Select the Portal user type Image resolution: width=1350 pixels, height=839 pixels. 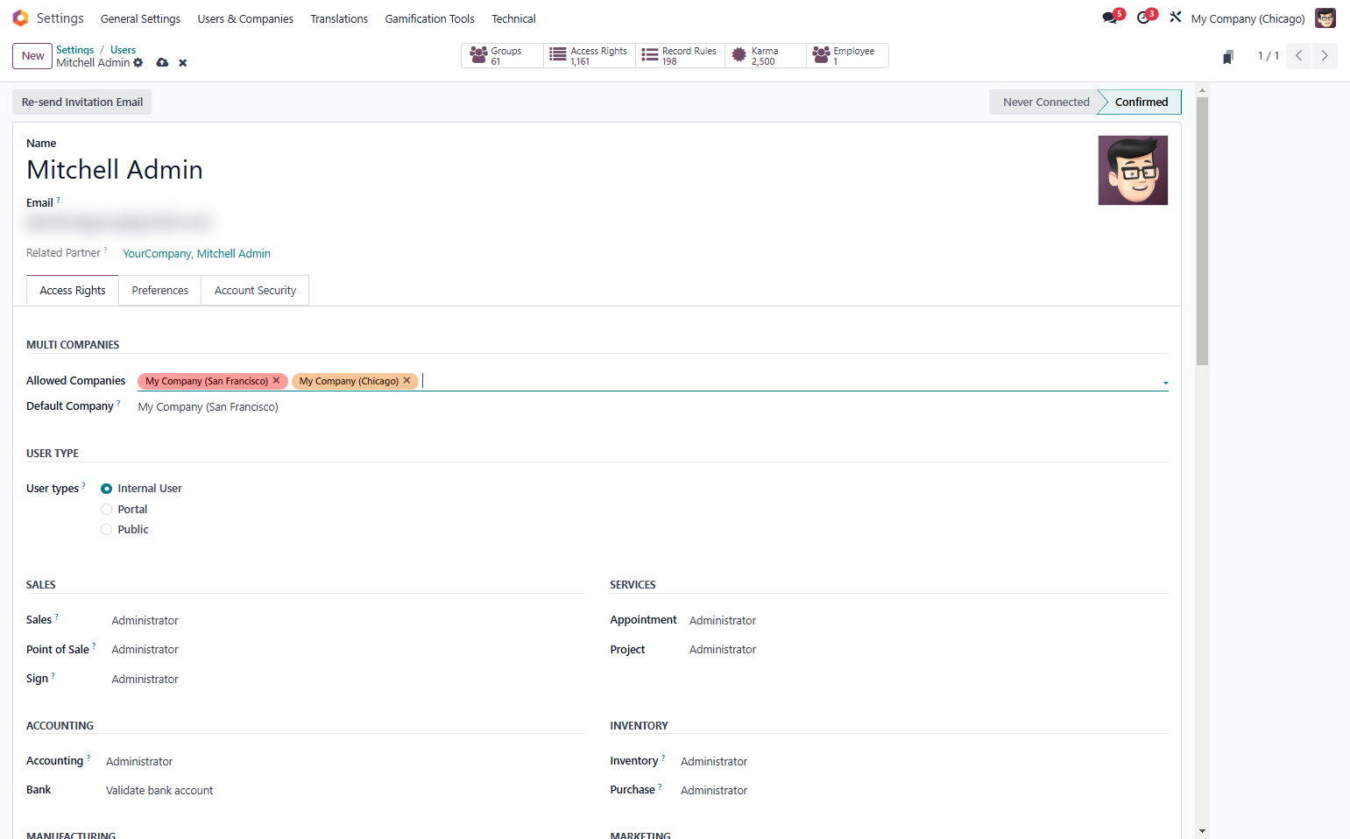(106, 510)
